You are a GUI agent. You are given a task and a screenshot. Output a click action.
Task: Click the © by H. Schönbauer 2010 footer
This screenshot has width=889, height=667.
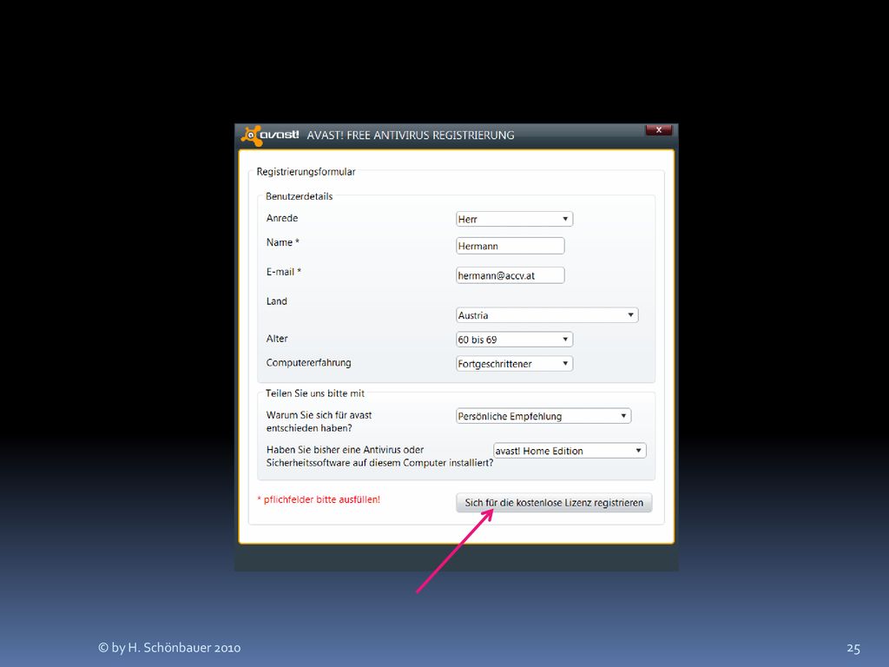169,648
